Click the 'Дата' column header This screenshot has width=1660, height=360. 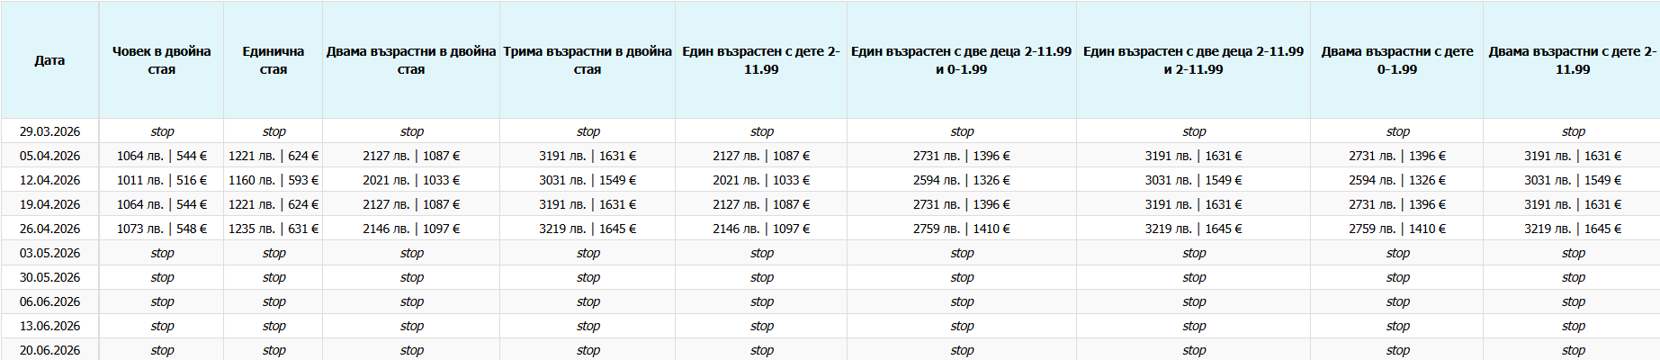coord(49,60)
